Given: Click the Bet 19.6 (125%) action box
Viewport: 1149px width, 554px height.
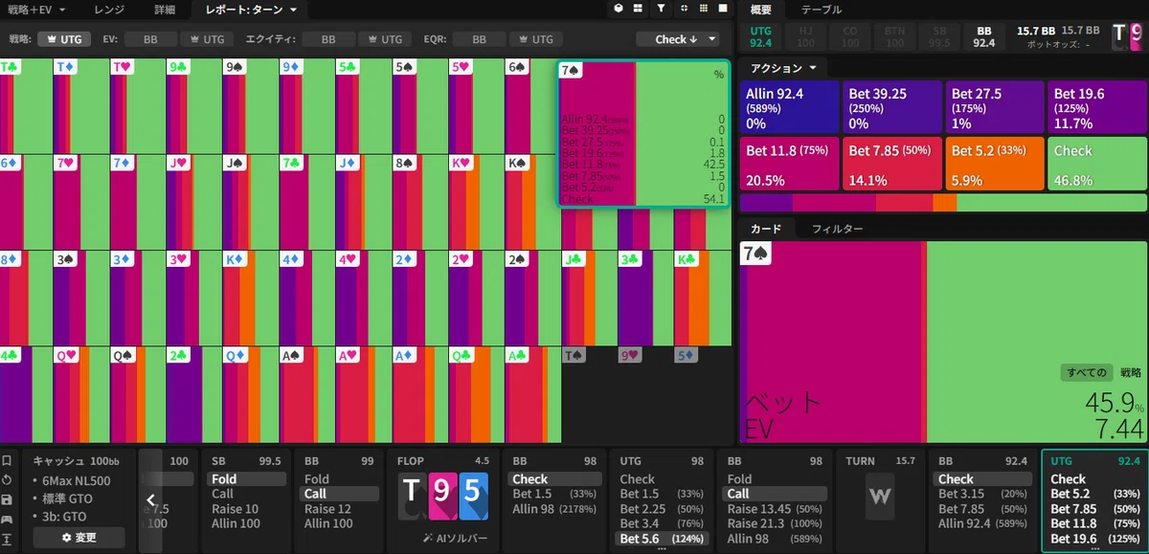Looking at the screenshot, I should click(x=1096, y=107).
